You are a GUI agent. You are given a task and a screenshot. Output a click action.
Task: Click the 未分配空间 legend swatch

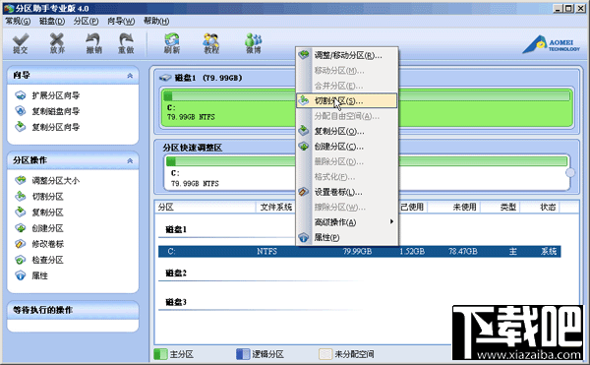coord(325,354)
